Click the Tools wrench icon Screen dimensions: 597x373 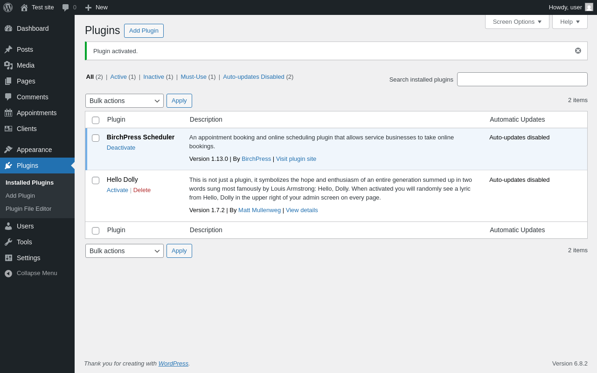8,242
